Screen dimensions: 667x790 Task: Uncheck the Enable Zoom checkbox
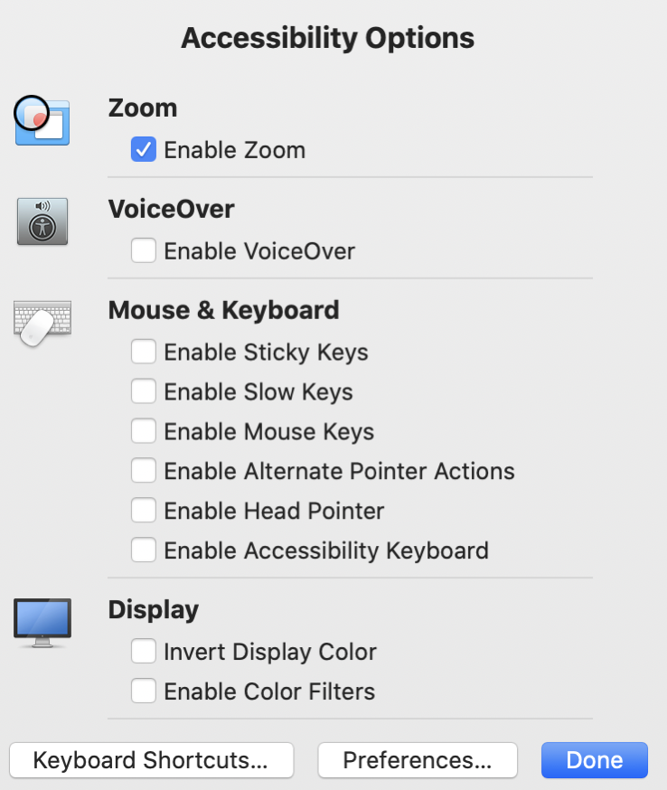tap(144, 150)
